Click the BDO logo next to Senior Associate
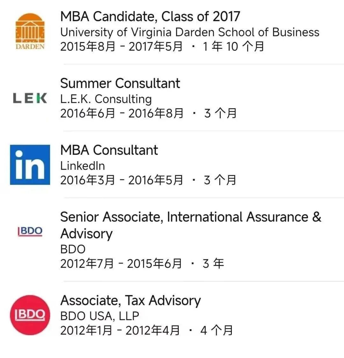The height and width of the screenshot is (358, 344). tap(30, 232)
